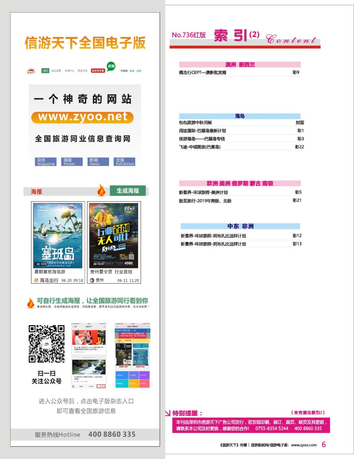Click the 杂志 Magazine tile
The image size is (354, 459).
46,162
